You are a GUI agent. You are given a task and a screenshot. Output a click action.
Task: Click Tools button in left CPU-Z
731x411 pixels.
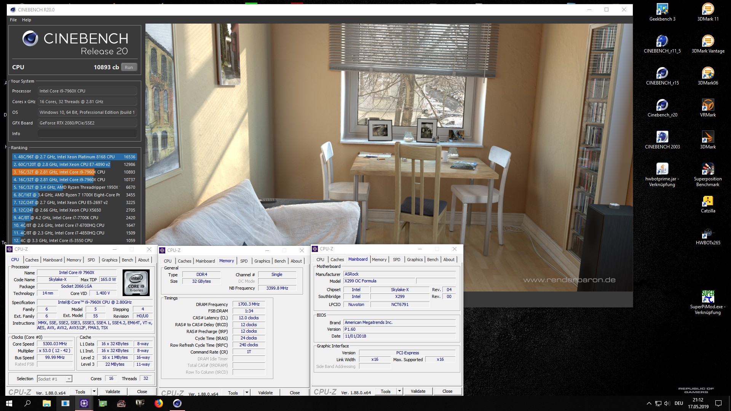click(x=80, y=392)
